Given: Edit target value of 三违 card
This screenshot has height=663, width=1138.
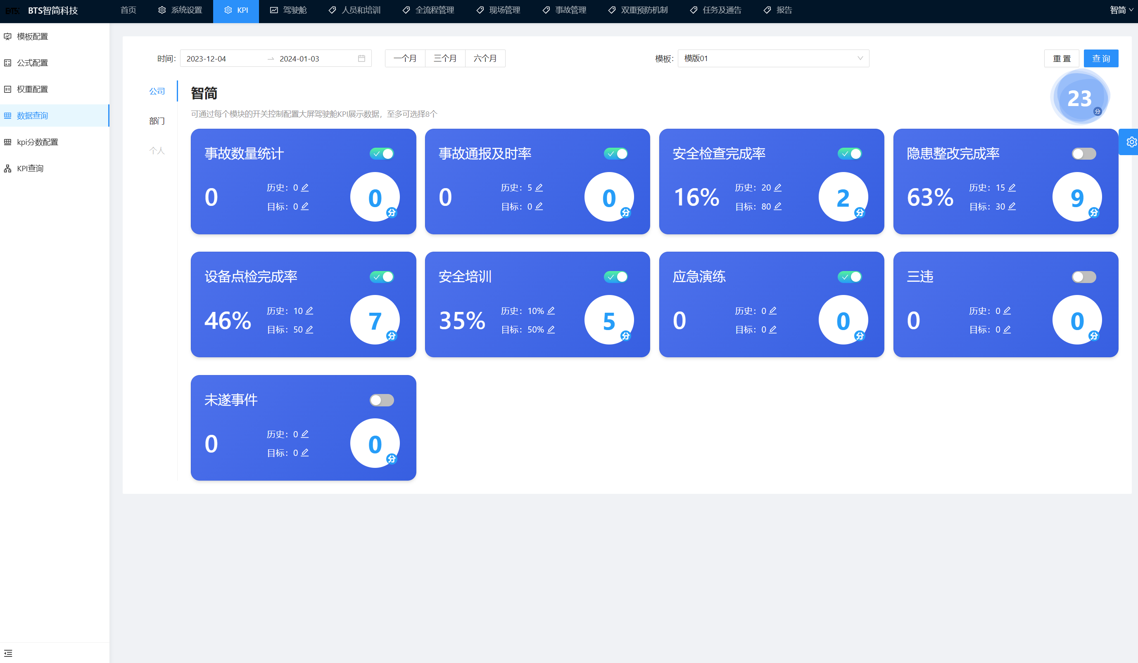Looking at the screenshot, I should (1007, 329).
